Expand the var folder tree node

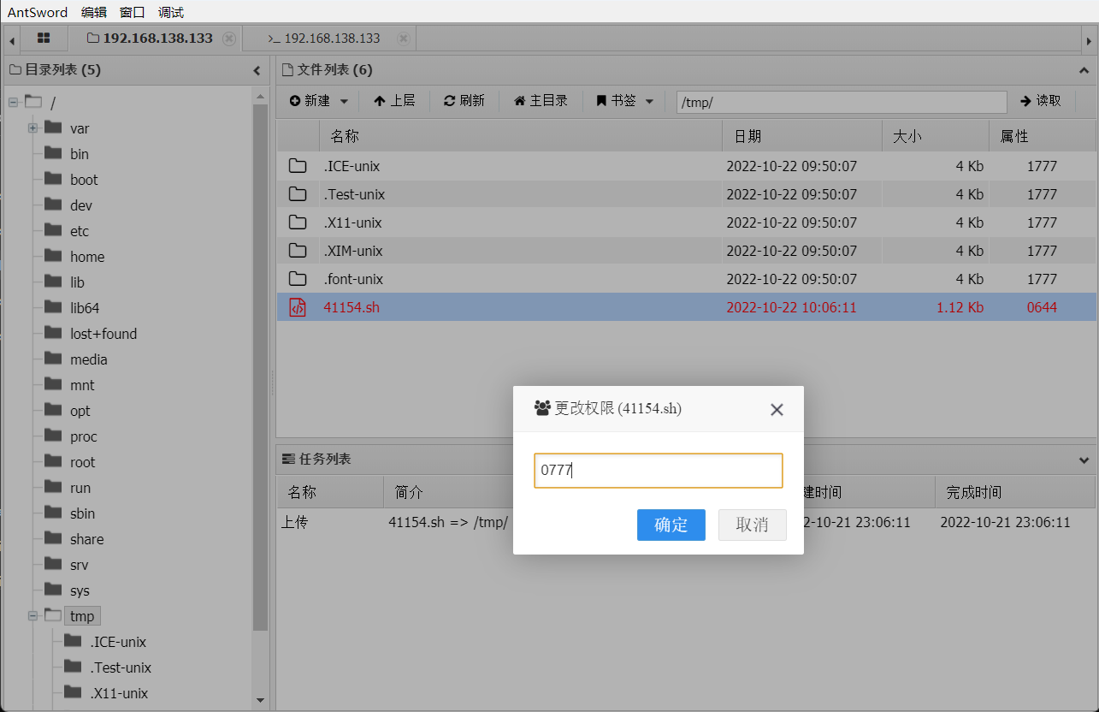(x=32, y=128)
